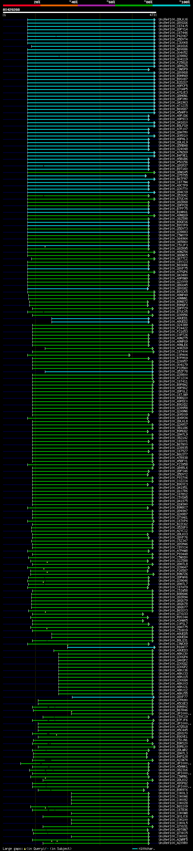Click the purple ~60% score legend segment
The width and height of the screenshot is (193, 851).
96,5
